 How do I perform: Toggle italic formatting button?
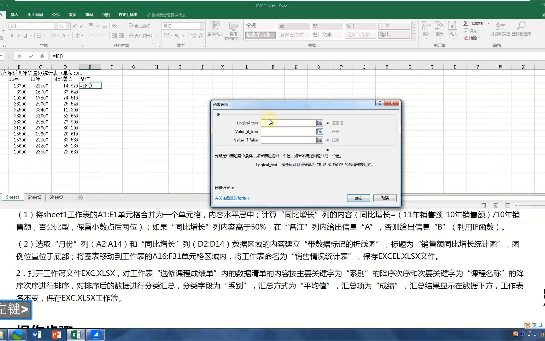[x=19, y=36]
